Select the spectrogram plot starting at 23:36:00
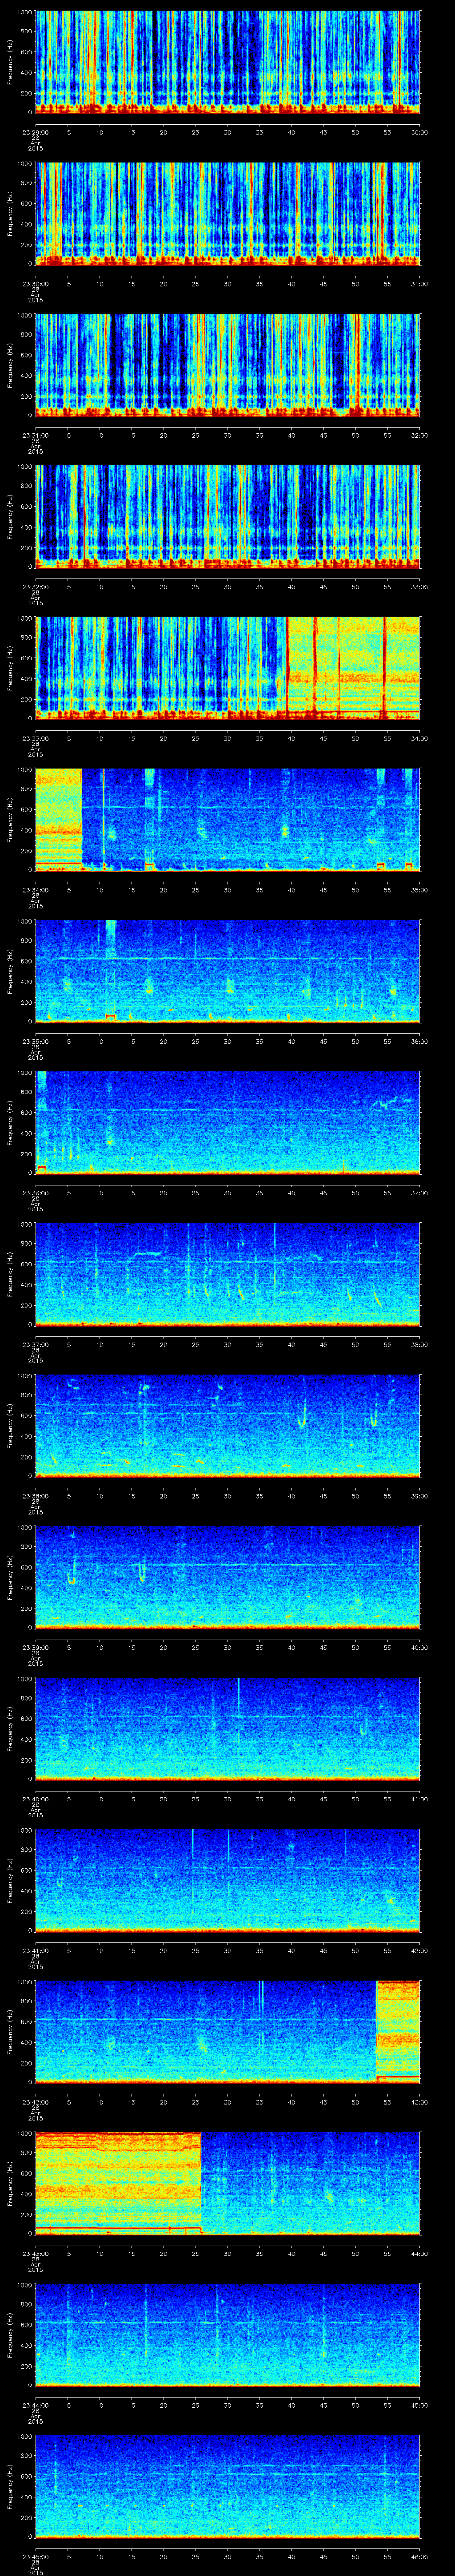 tap(227, 1123)
